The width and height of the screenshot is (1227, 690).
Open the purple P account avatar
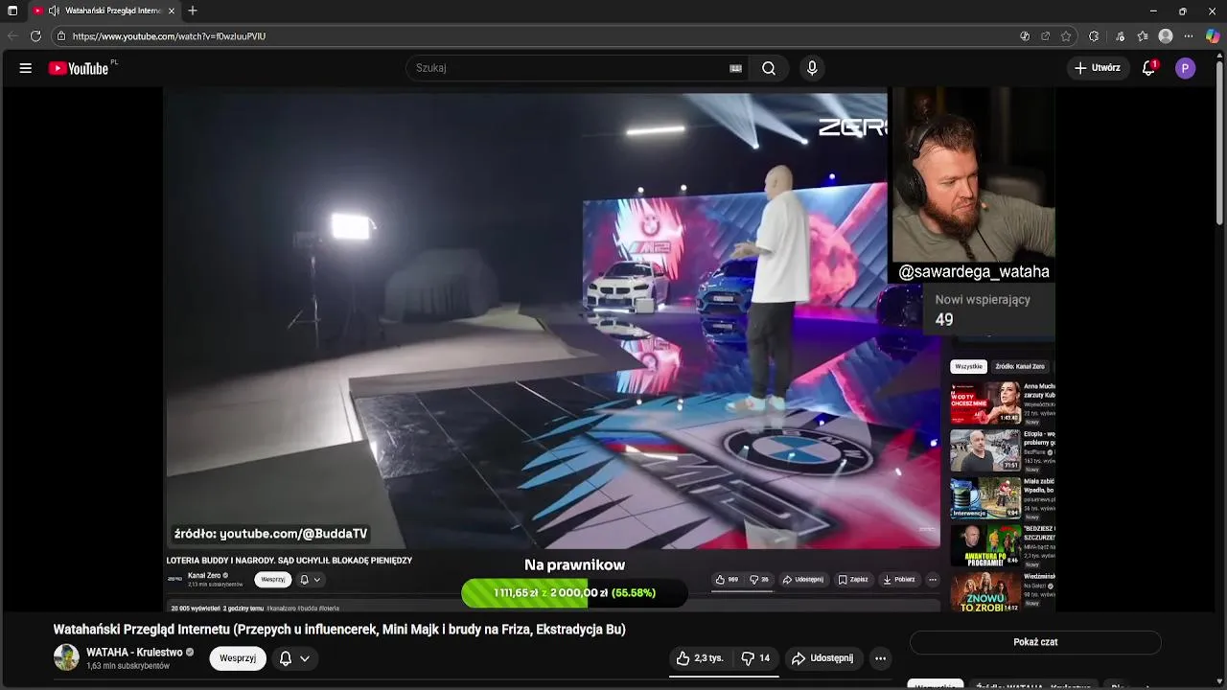coord(1186,68)
